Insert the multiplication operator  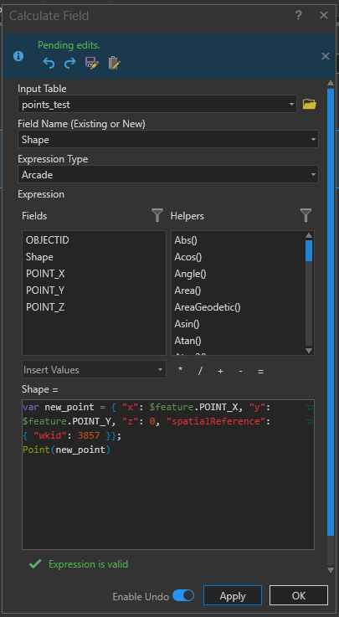[181, 370]
